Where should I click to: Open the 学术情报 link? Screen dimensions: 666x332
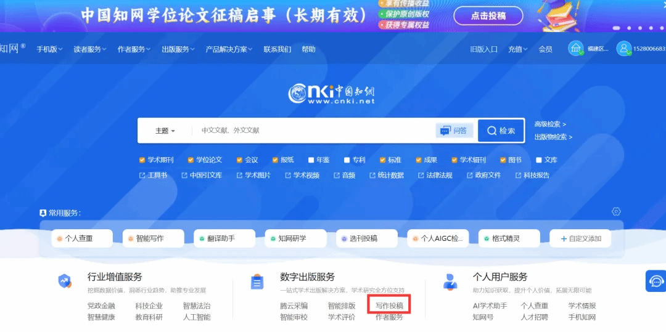582,306
